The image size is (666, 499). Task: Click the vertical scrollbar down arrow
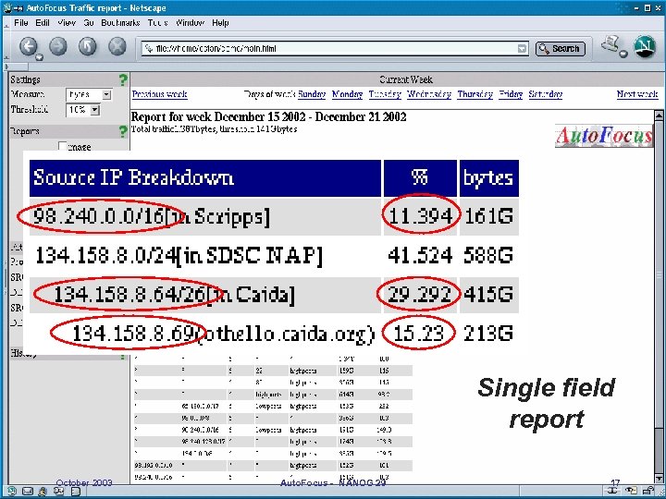coord(659,479)
